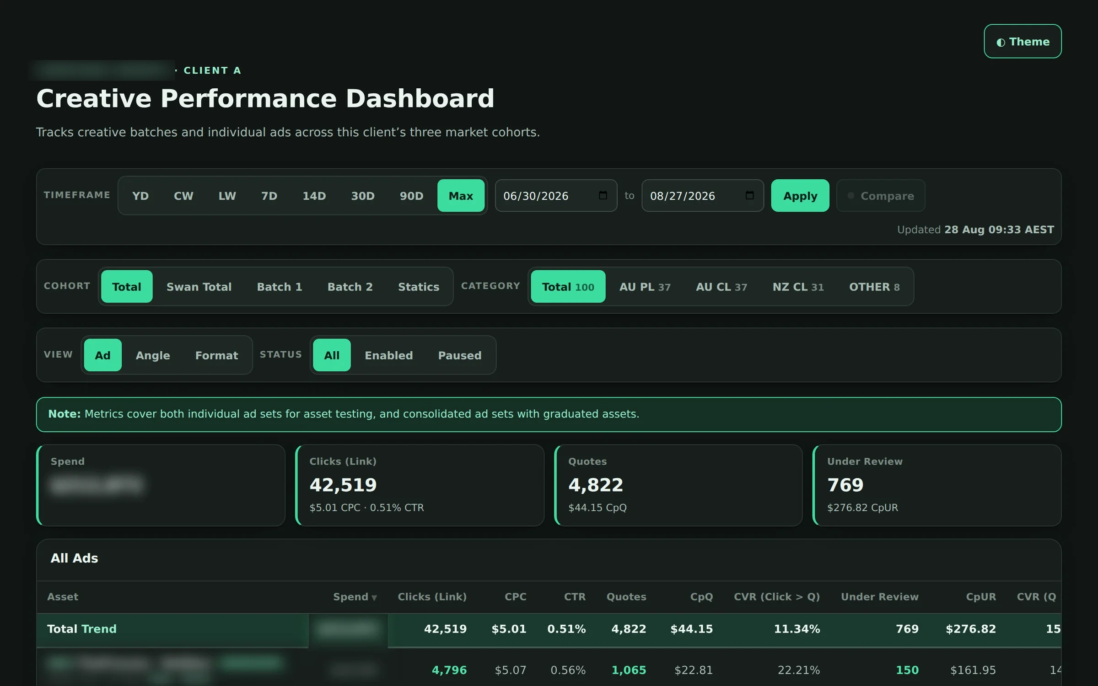
Task: Sort table by Quotes column header
Action: pos(626,597)
